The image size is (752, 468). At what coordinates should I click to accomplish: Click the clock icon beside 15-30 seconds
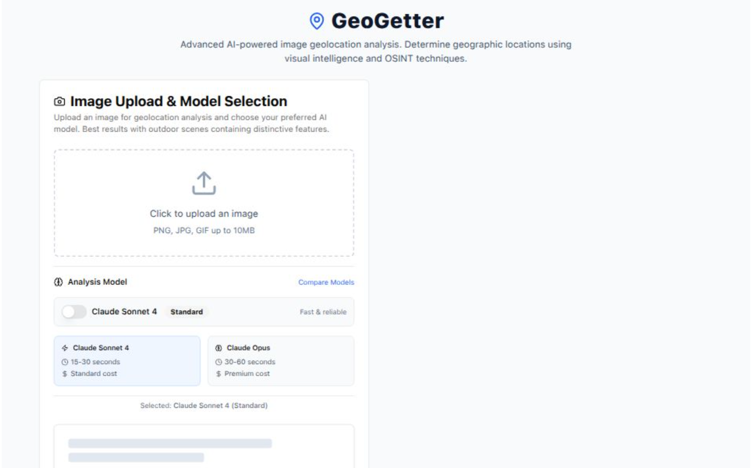(65, 362)
